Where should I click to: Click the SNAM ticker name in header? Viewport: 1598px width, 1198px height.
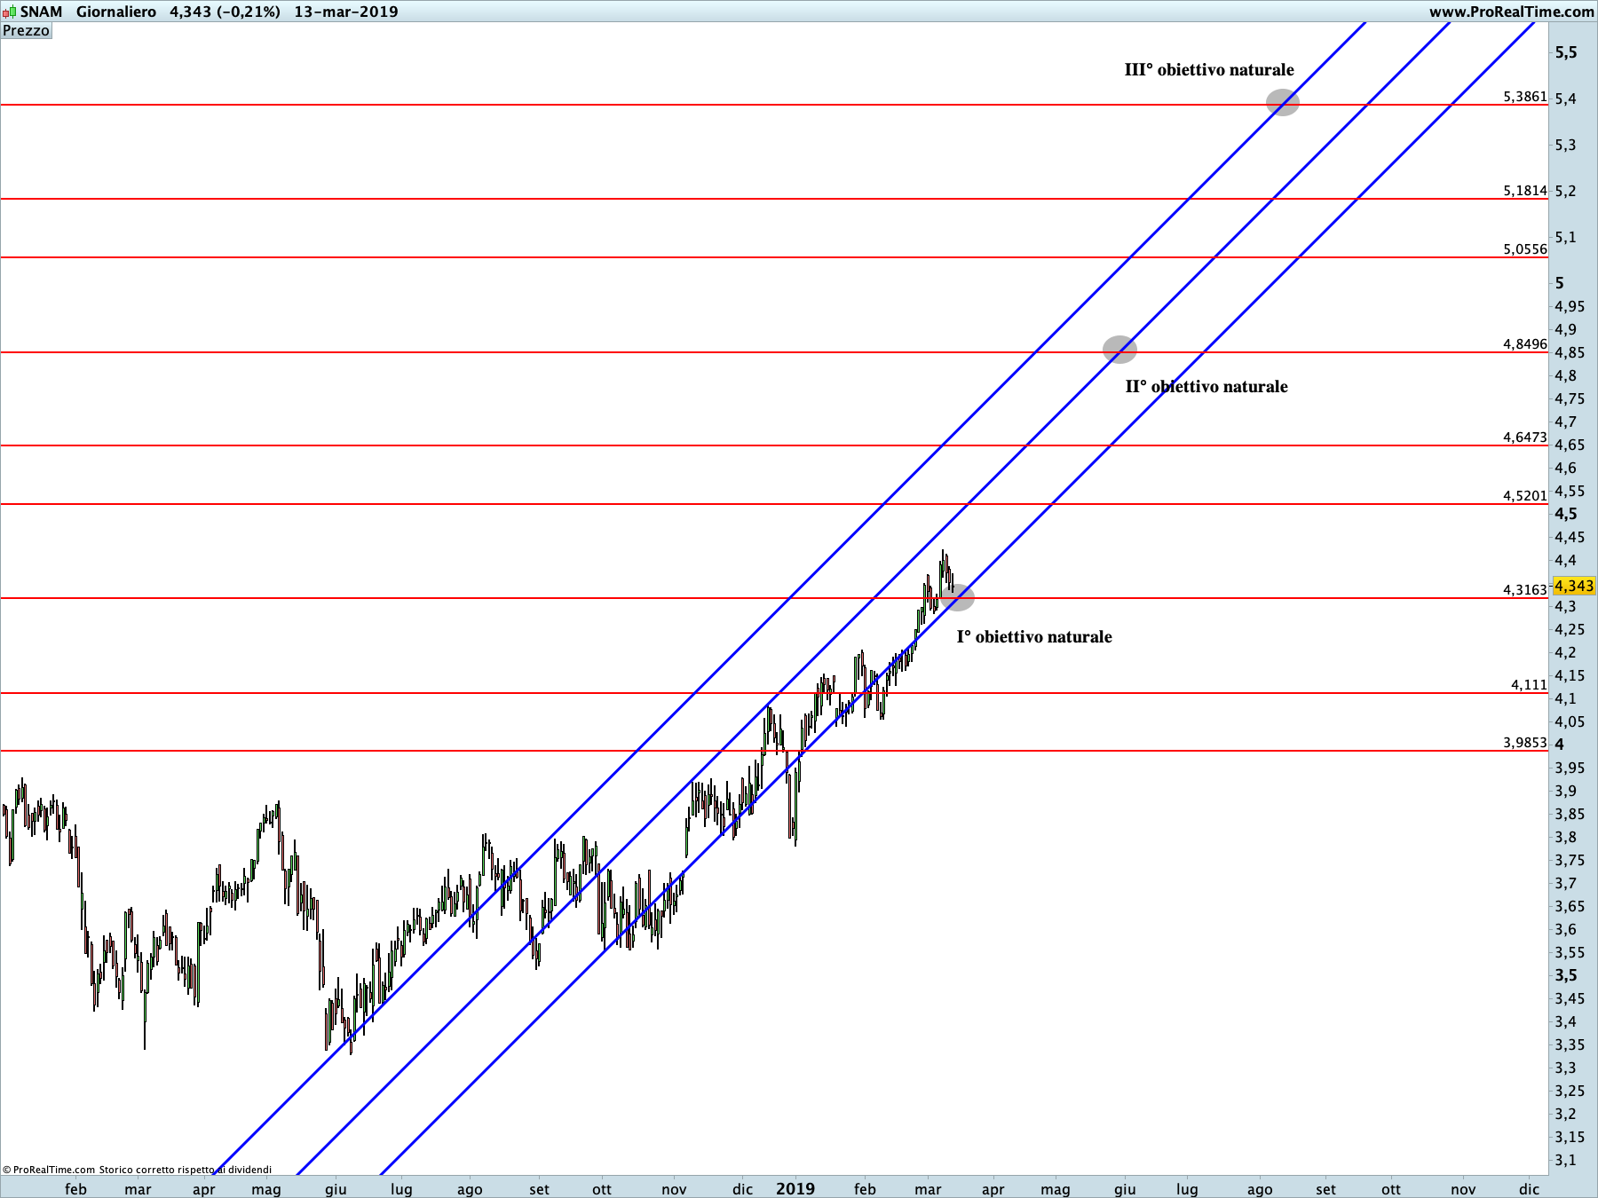[42, 12]
